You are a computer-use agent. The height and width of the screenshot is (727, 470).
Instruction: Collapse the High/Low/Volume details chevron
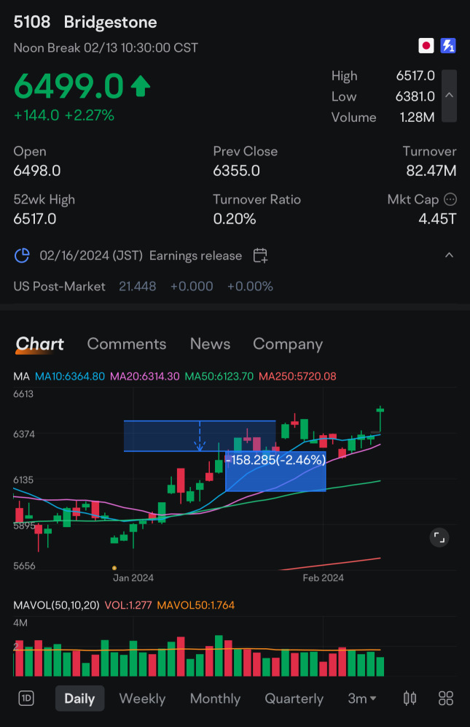click(x=449, y=96)
